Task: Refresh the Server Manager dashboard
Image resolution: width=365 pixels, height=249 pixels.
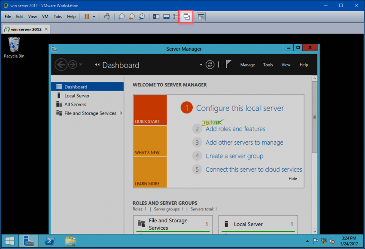Action: [210, 64]
